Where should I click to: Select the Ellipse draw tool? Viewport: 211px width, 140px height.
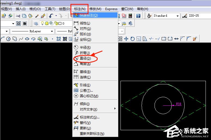click(x=27, y=39)
